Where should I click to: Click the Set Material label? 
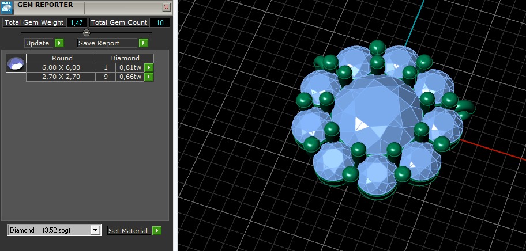click(x=128, y=231)
